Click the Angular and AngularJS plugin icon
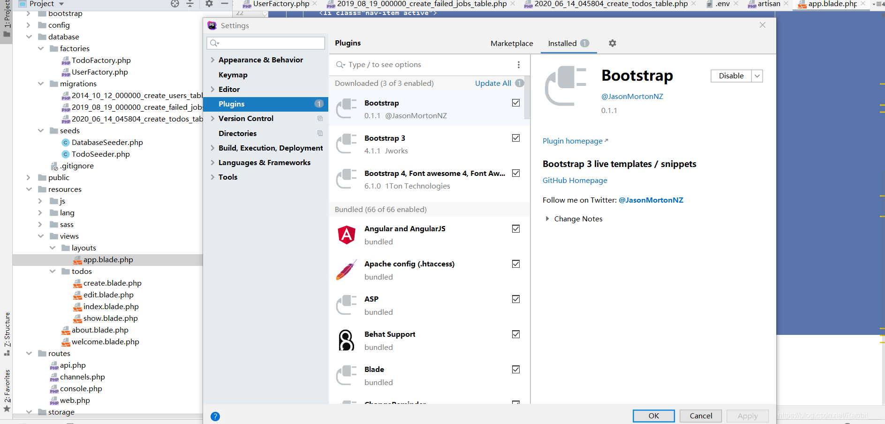 tap(347, 235)
